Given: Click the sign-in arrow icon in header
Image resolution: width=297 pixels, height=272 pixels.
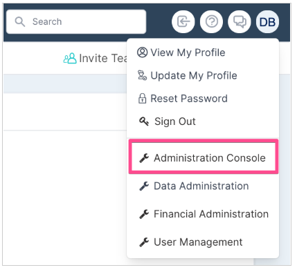Looking at the screenshot, I should (183, 22).
